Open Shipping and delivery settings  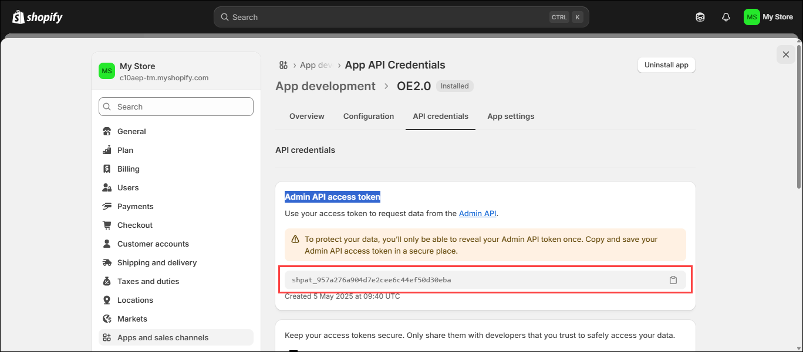click(157, 262)
